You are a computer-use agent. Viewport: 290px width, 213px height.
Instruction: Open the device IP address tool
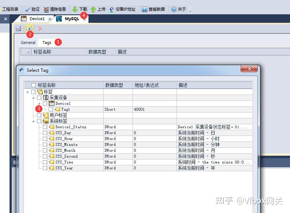tap(122, 9)
